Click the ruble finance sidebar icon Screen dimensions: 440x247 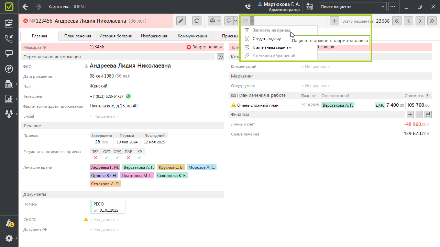9,69
